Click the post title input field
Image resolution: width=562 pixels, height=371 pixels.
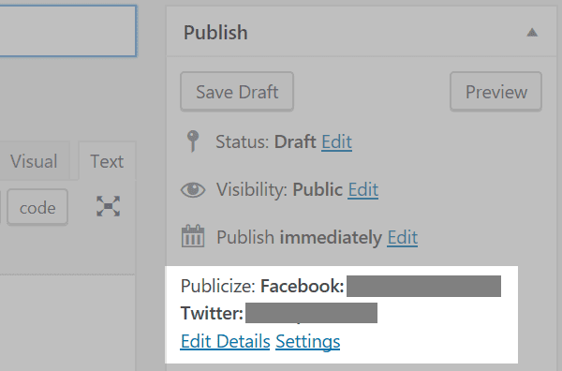click(x=68, y=31)
